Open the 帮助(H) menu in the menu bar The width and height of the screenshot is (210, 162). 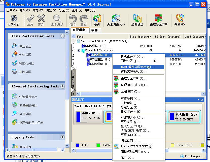coord(90,10)
